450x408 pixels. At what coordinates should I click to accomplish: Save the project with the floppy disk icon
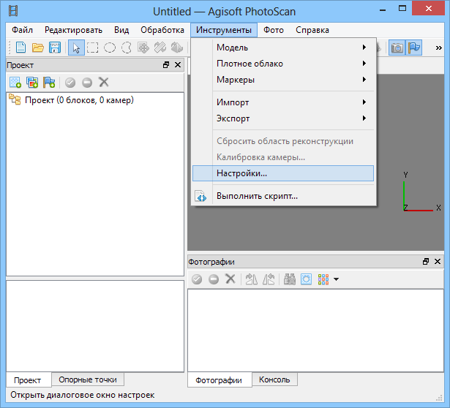55,48
